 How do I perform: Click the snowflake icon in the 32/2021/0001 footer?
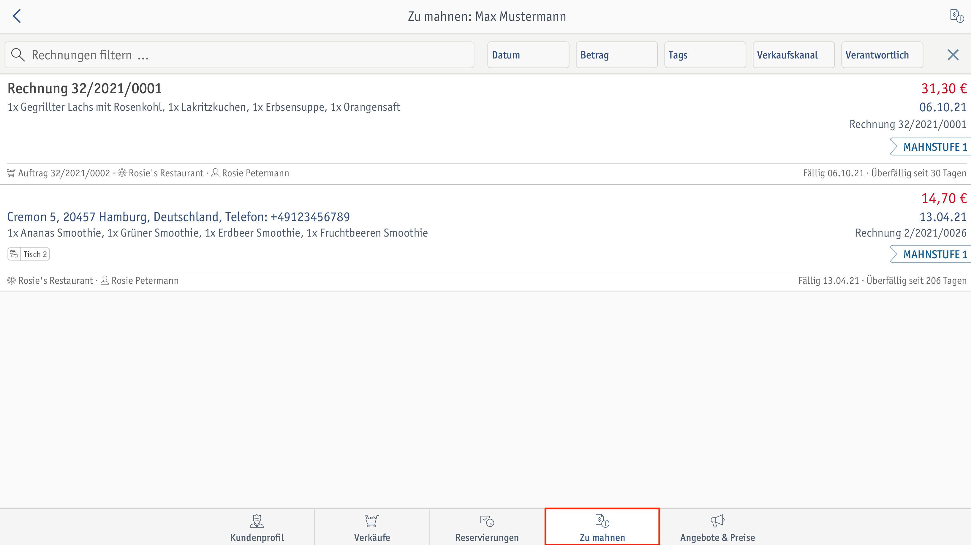(x=122, y=173)
